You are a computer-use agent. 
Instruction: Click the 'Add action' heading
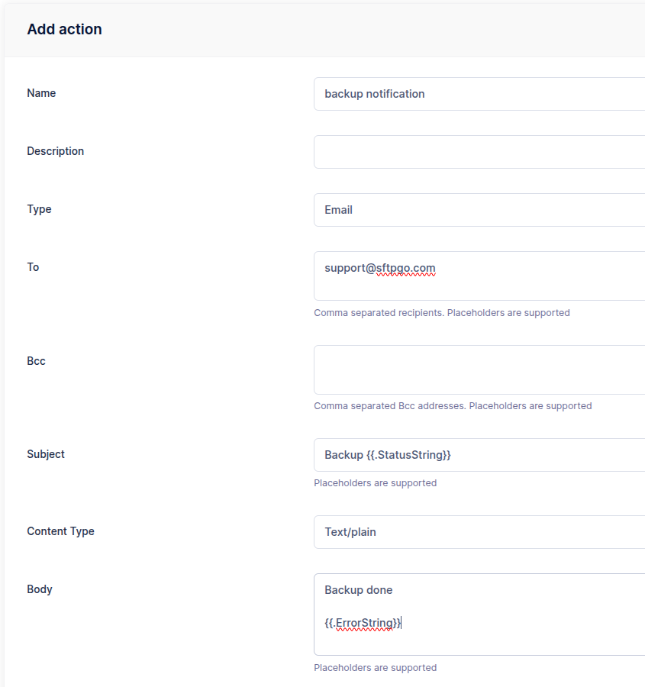pos(64,30)
